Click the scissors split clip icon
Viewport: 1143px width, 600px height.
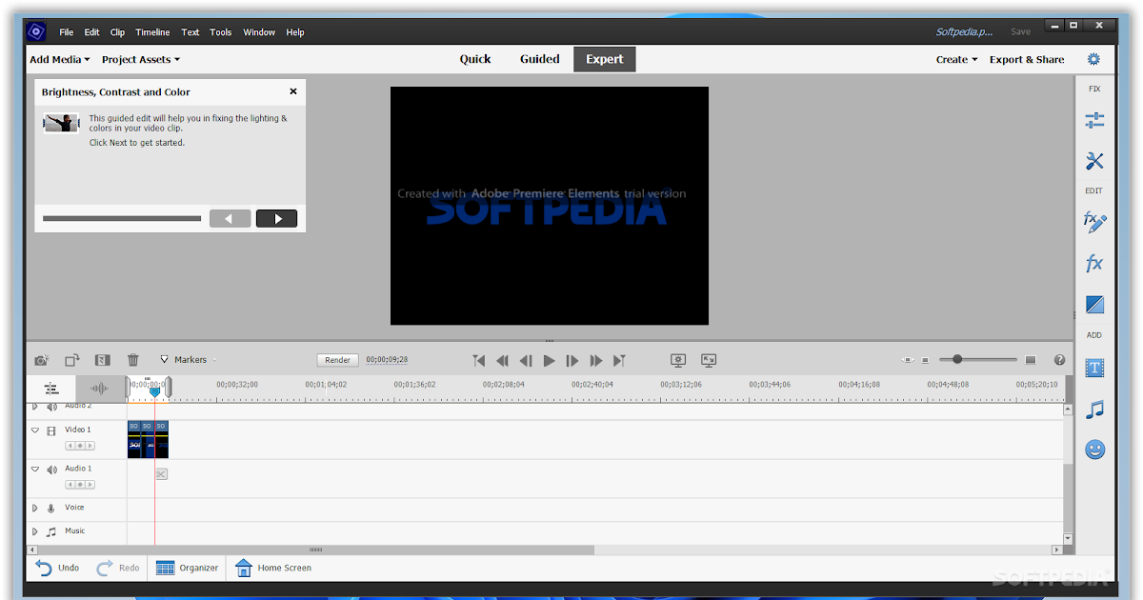[161, 473]
